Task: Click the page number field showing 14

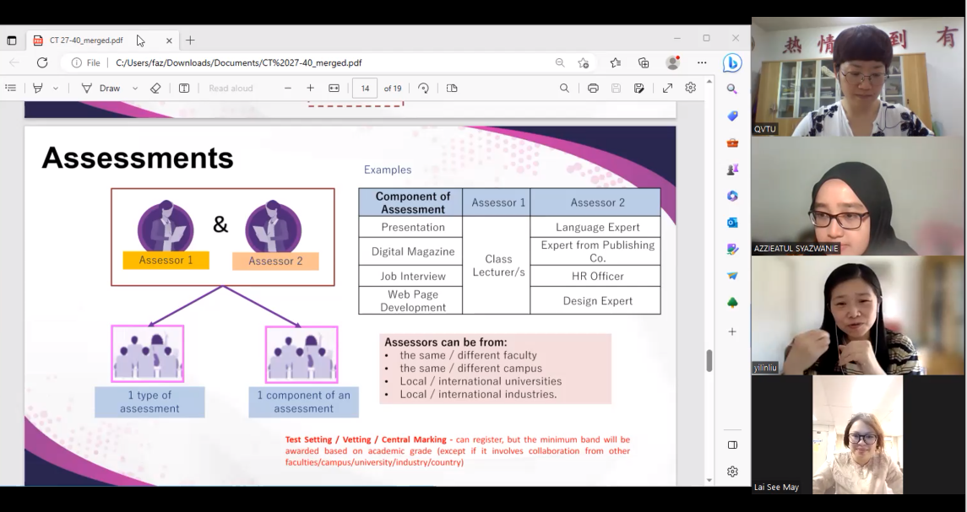Action: click(365, 88)
